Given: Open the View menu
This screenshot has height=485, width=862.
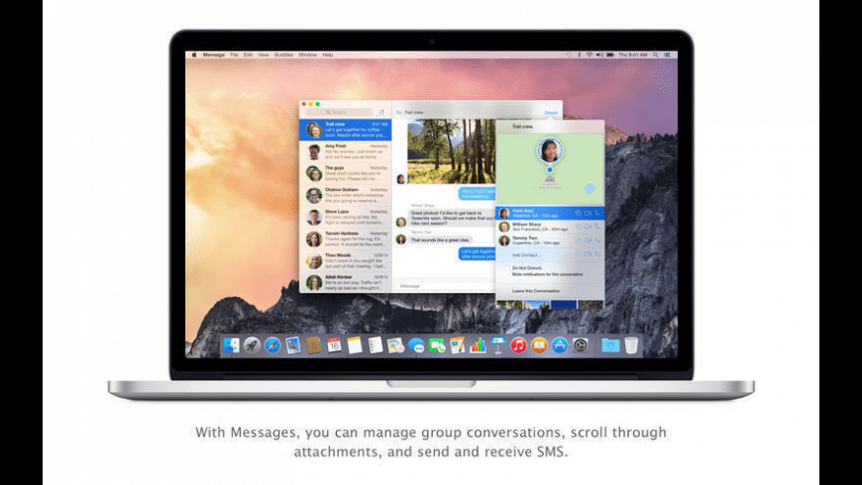Looking at the screenshot, I should coord(264,54).
